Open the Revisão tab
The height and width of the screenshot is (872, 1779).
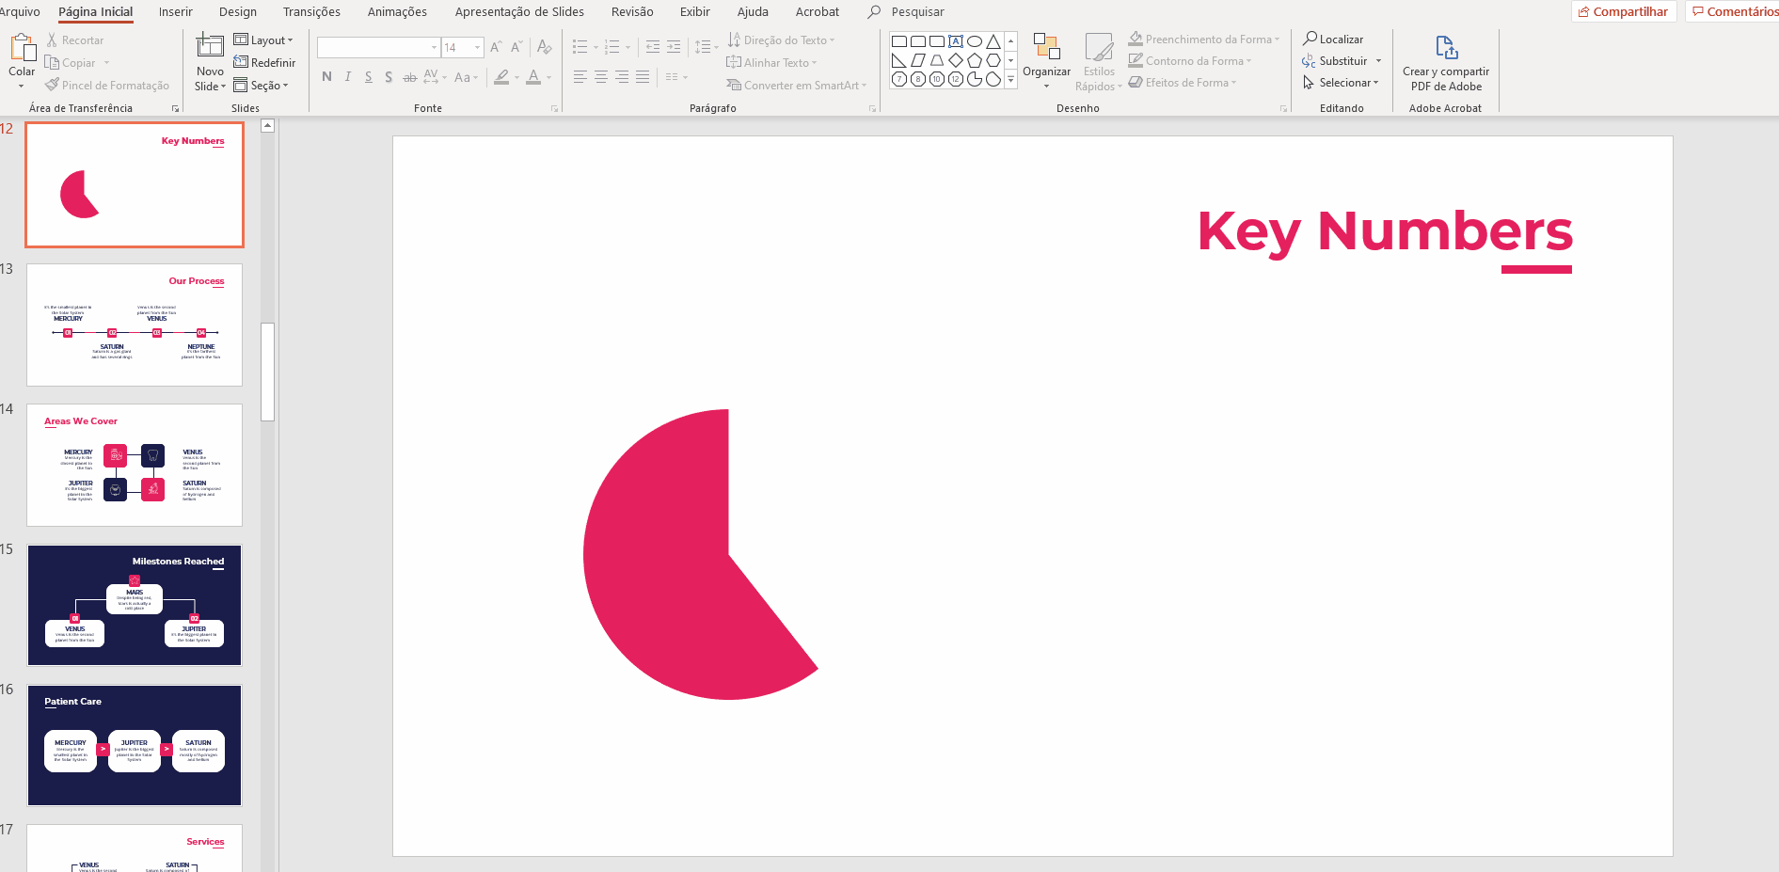[x=632, y=12]
